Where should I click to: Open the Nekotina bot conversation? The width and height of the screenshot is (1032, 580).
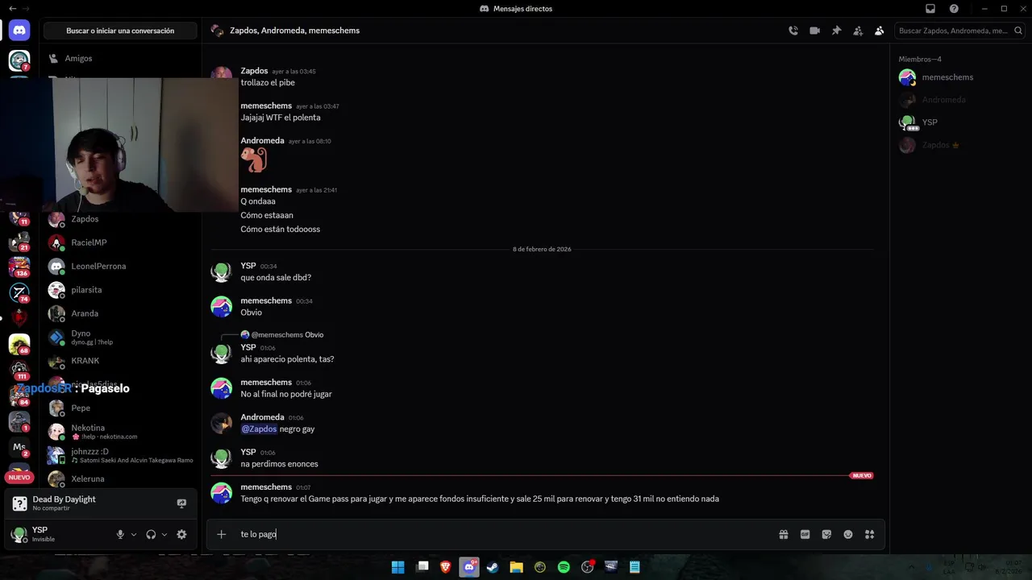tap(121, 432)
